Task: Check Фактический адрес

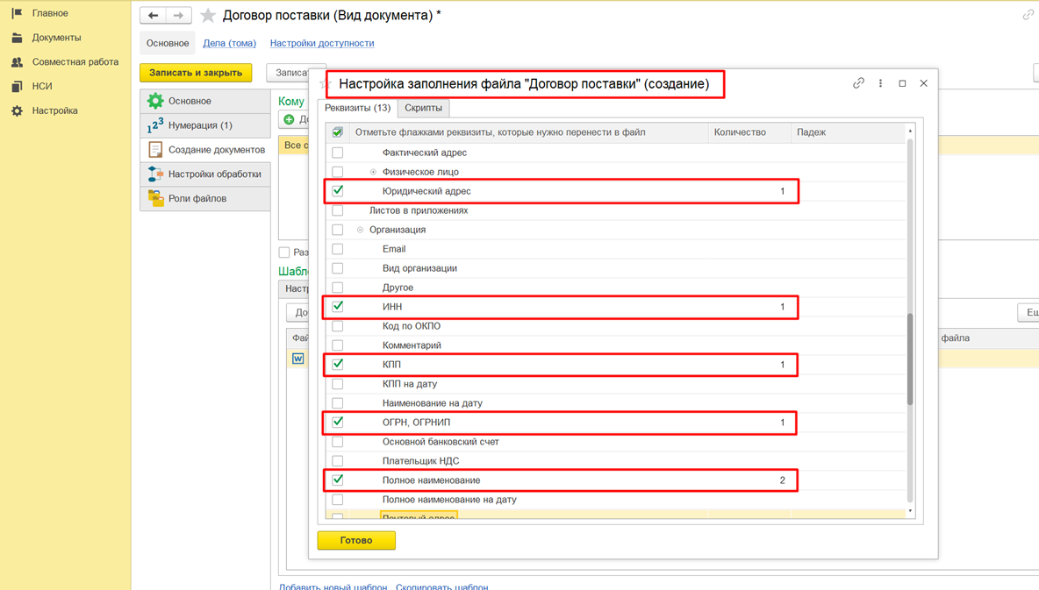Action: (x=337, y=153)
